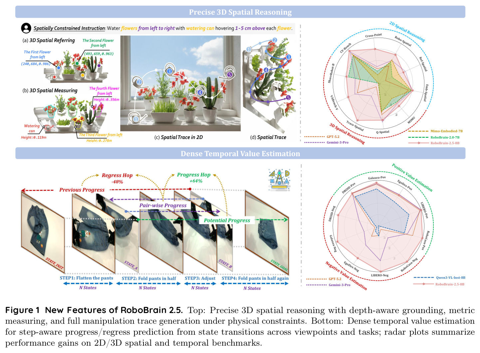Click the 'Pair-wise Progress' purple label

[x=163, y=205]
